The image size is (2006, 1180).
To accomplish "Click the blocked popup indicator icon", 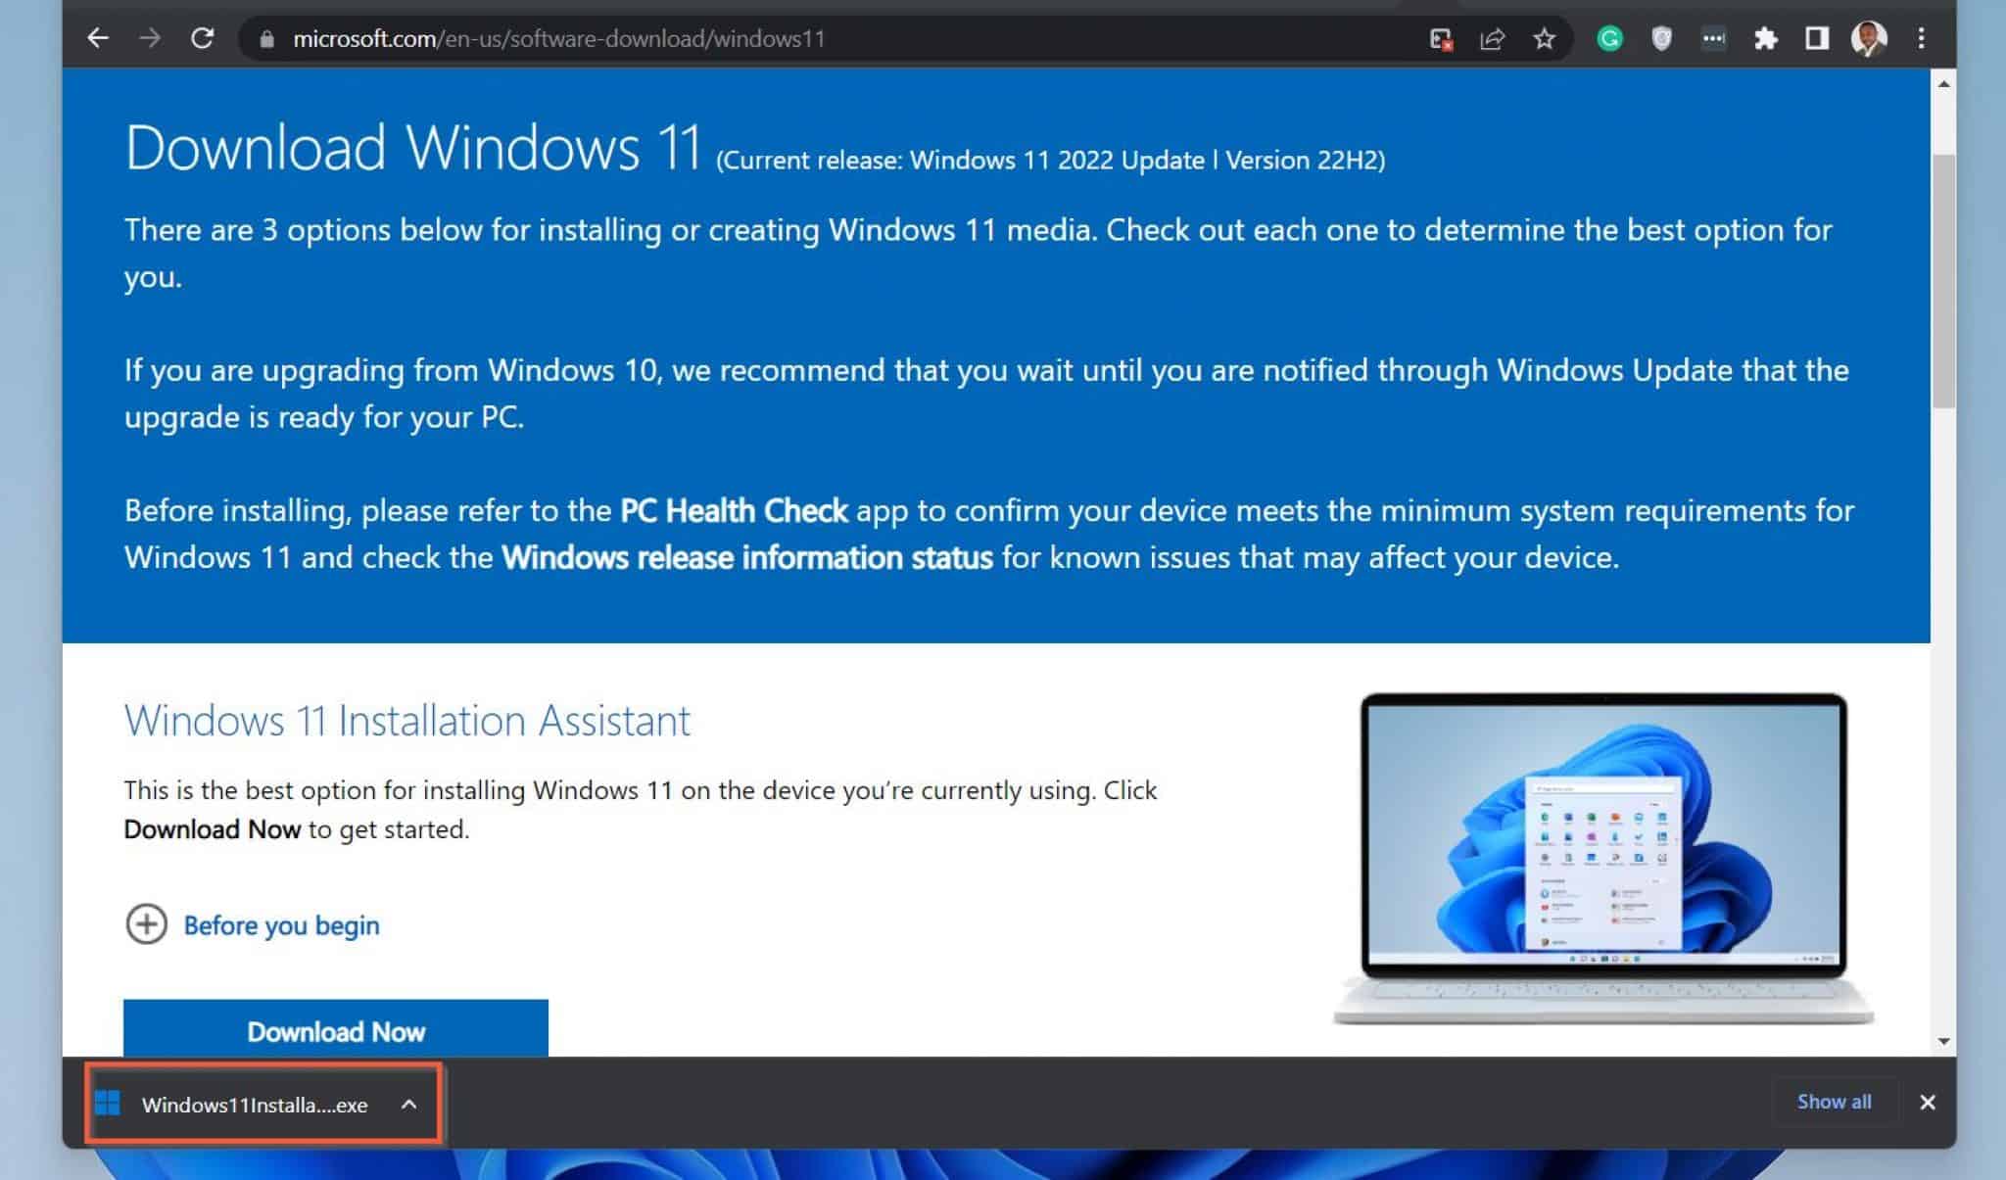I will click(x=1439, y=38).
